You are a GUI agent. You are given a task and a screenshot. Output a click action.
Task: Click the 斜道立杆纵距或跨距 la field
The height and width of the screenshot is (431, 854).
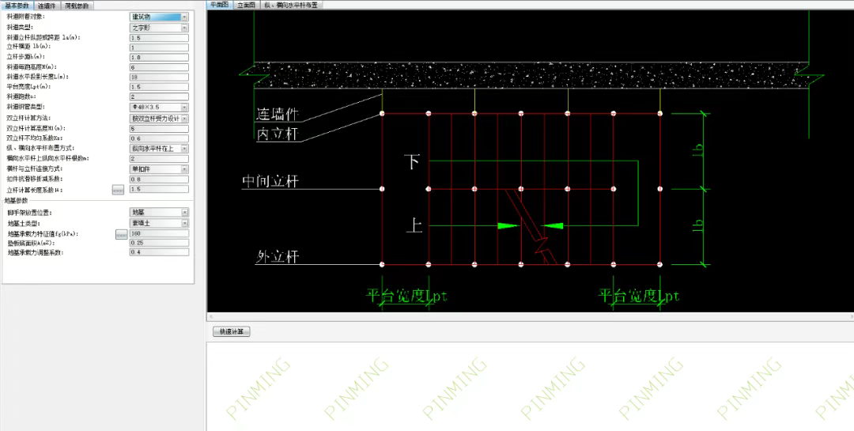(159, 38)
